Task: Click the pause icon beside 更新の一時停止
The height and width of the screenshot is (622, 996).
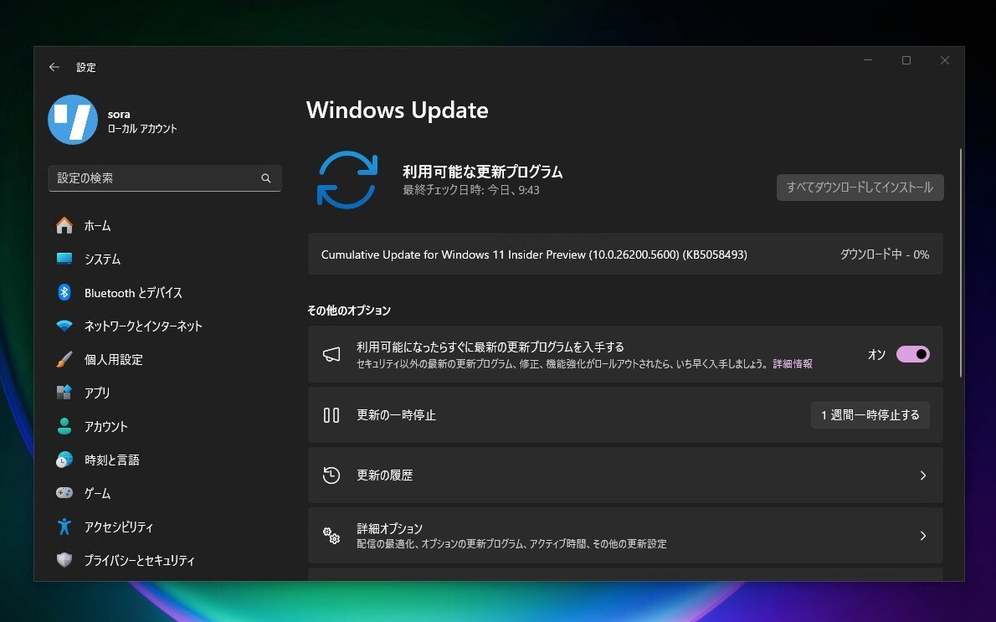Action: 331,415
